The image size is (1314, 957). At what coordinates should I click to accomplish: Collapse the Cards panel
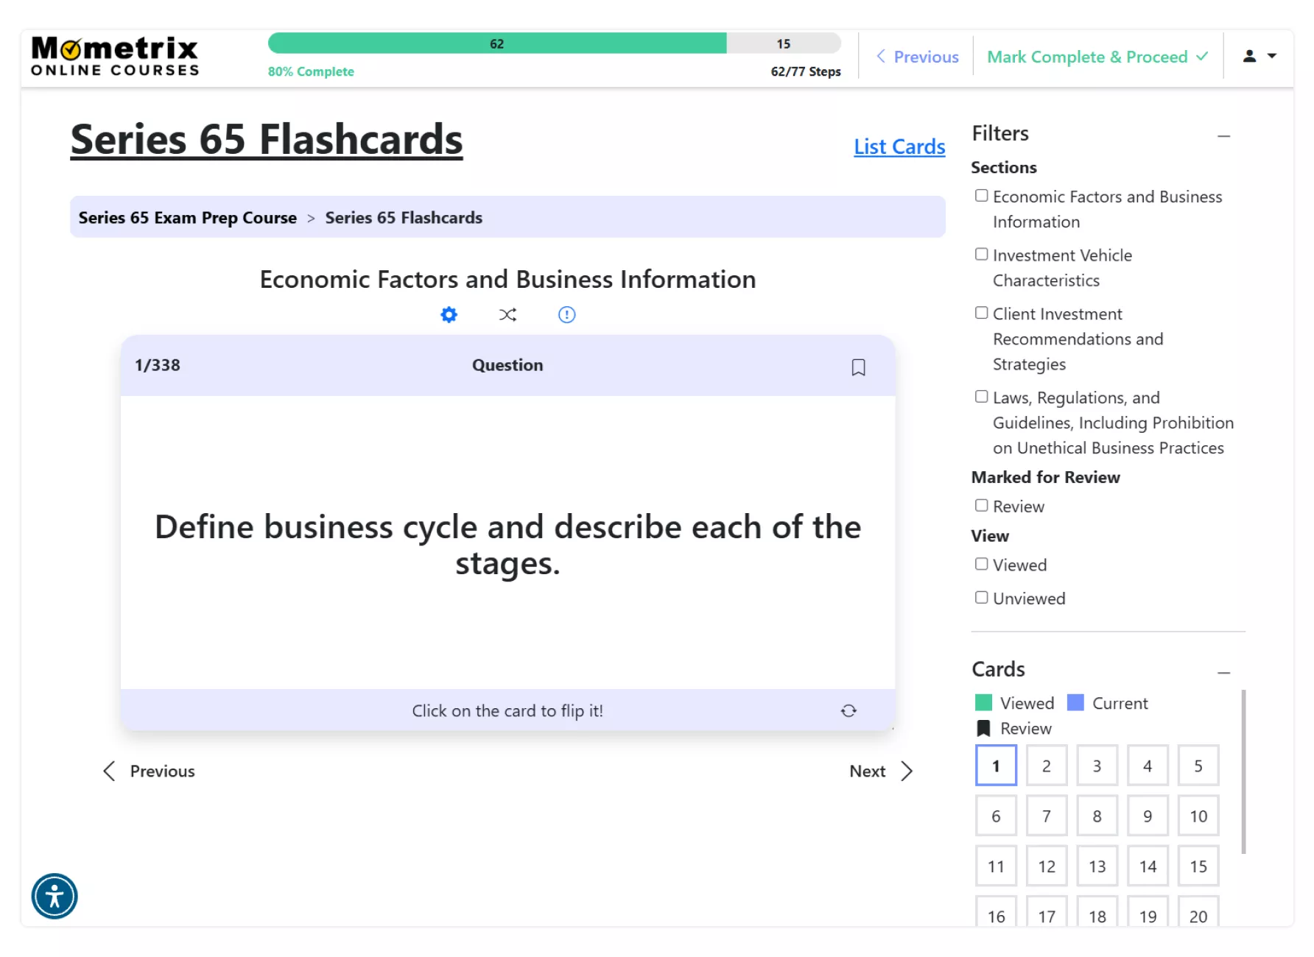tap(1223, 673)
